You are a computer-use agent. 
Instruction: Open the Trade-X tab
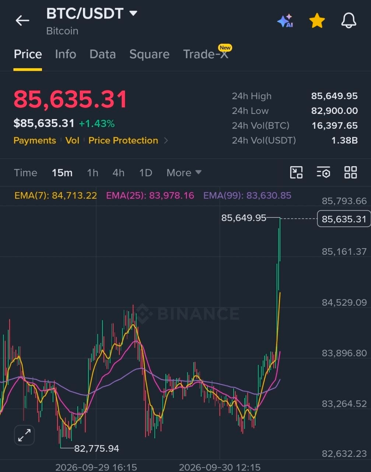click(x=206, y=54)
